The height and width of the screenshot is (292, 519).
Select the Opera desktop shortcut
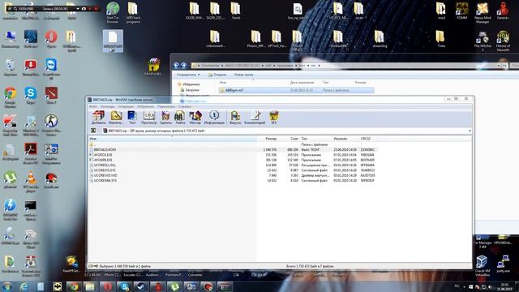(51, 39)
